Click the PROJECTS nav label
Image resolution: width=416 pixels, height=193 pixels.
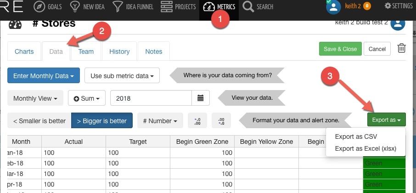coord(186,6)
